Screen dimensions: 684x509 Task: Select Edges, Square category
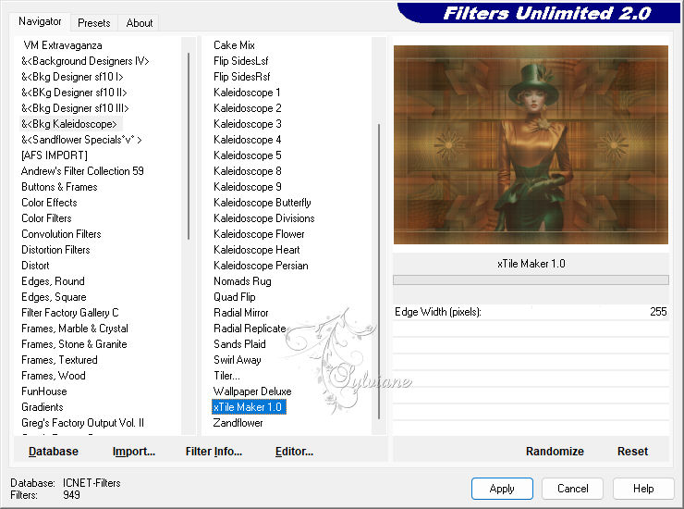pos(55,297)
